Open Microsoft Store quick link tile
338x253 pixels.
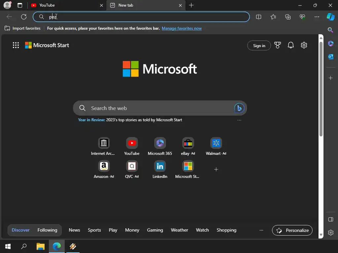(188, 169)
